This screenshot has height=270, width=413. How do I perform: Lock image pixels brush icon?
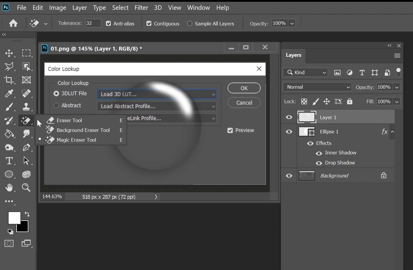coord(316,101)
